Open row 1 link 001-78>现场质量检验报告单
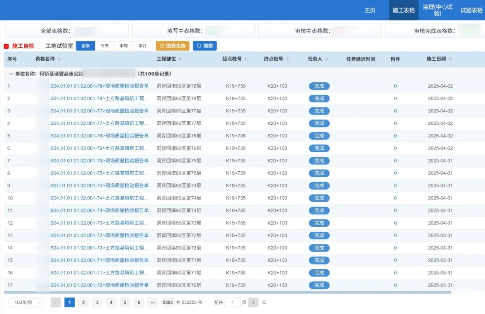Image resolution: width=485 pixels, height=314 pixels. tap(99, 86)
